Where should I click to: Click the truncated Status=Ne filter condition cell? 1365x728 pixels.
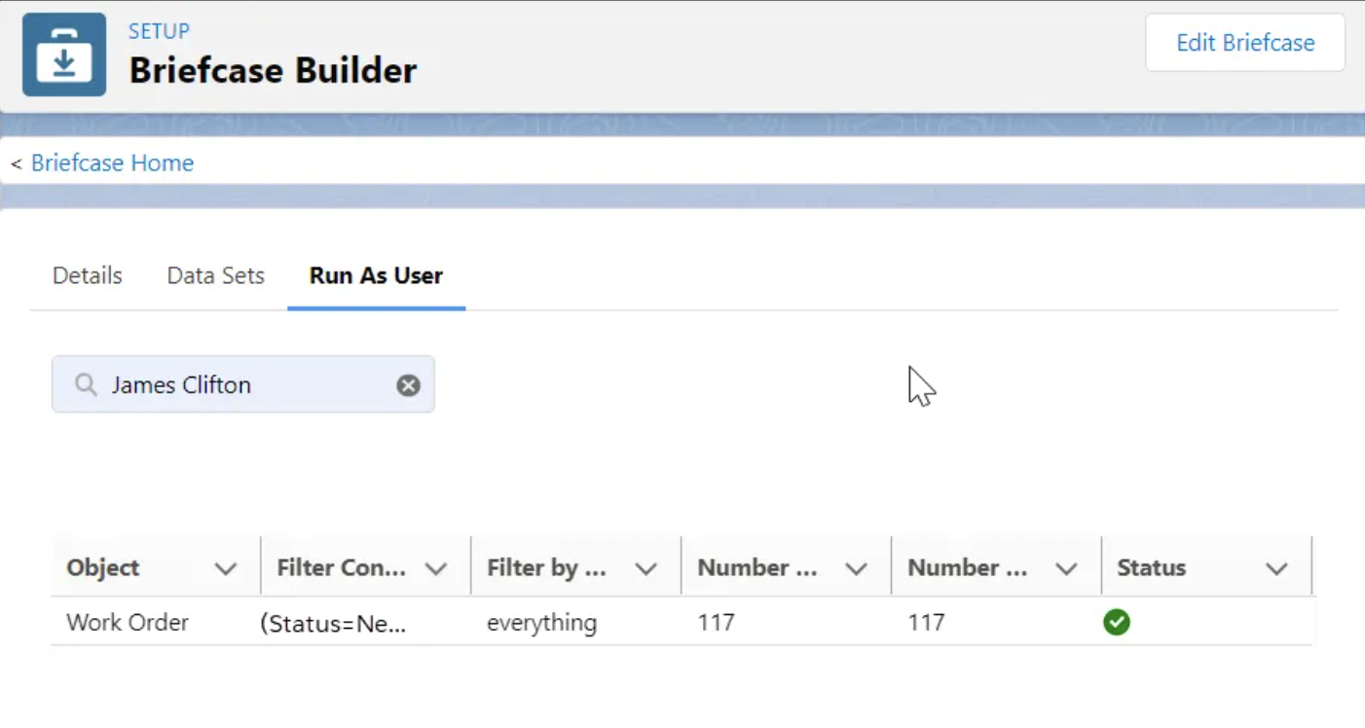(x=333, y=623)
